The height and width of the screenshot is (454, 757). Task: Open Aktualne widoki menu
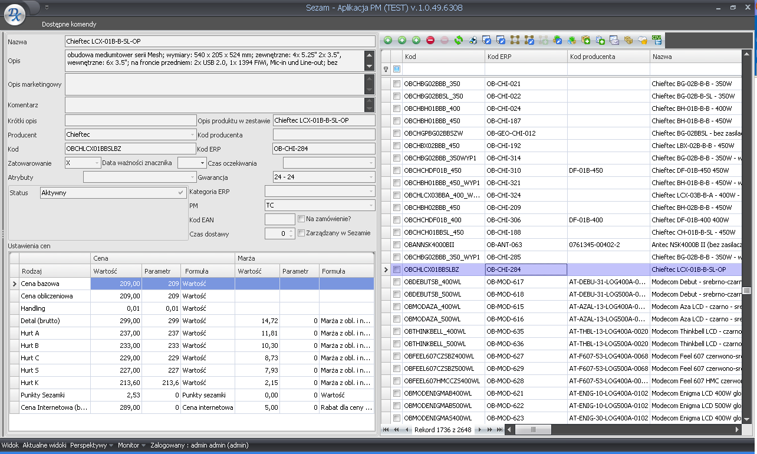pos(44,445)
